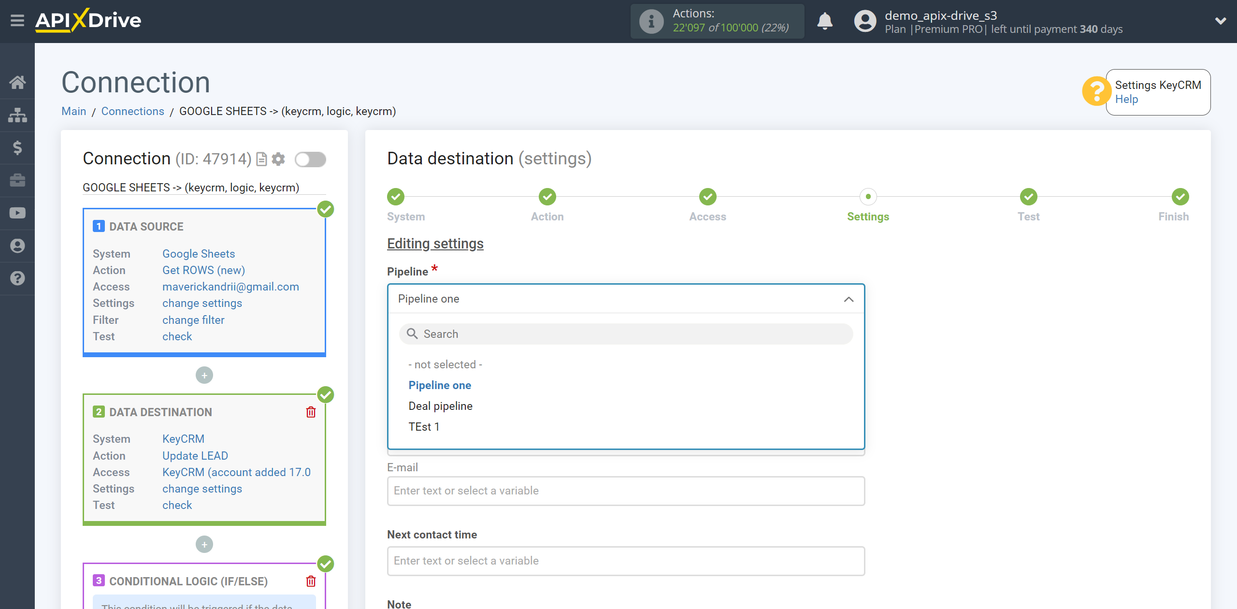The width and height of the screenshot is (1237, 609).
Task: Click 'check' in Data Source
Action: point(177,336)
